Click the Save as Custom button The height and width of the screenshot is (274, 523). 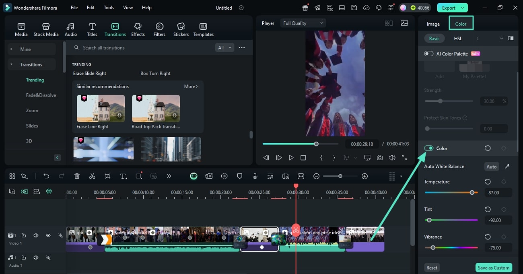tap(494, 268)
